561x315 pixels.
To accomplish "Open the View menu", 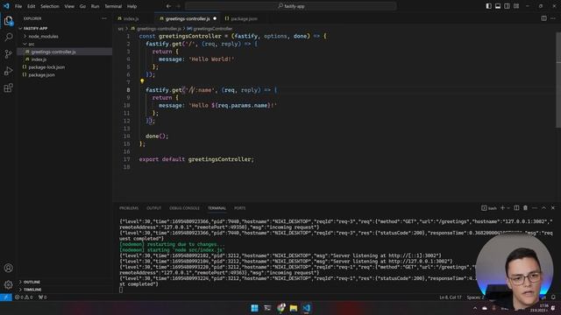I will tap(69, 6).
